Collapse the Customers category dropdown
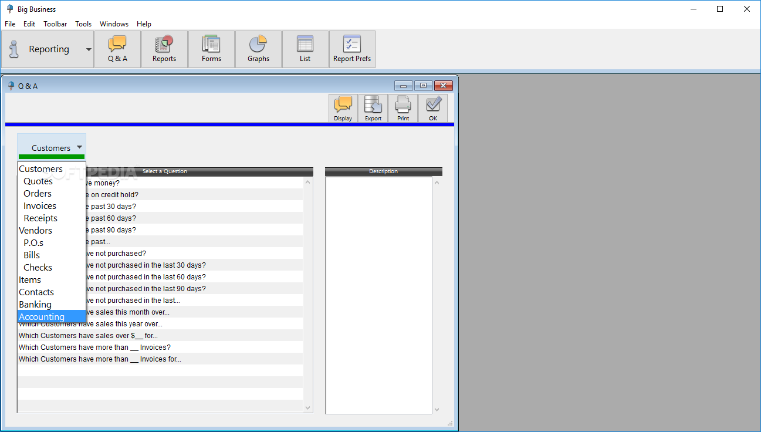The image size is (761, 432). tap(52, 147)
